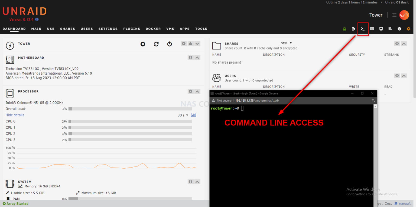Collapse the Processor tile

click(197, 91)
